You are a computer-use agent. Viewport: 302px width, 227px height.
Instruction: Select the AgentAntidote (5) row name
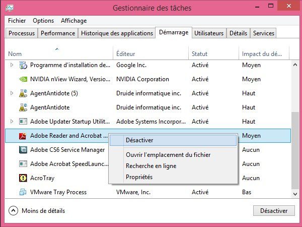coord(54,93)
